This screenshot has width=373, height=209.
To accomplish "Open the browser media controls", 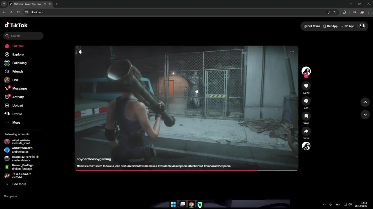I will click(x=355, y=12).
